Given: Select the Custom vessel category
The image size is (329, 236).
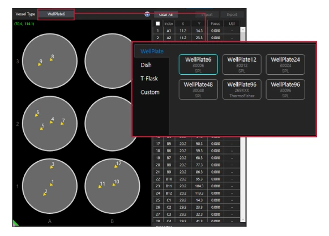Looking at the screenshot, I should click(x=150, y=92).
